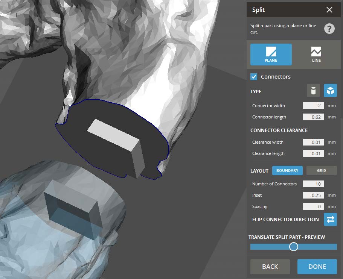Select the Plane cut mode

pyautogui.click(x=271, y=55)
